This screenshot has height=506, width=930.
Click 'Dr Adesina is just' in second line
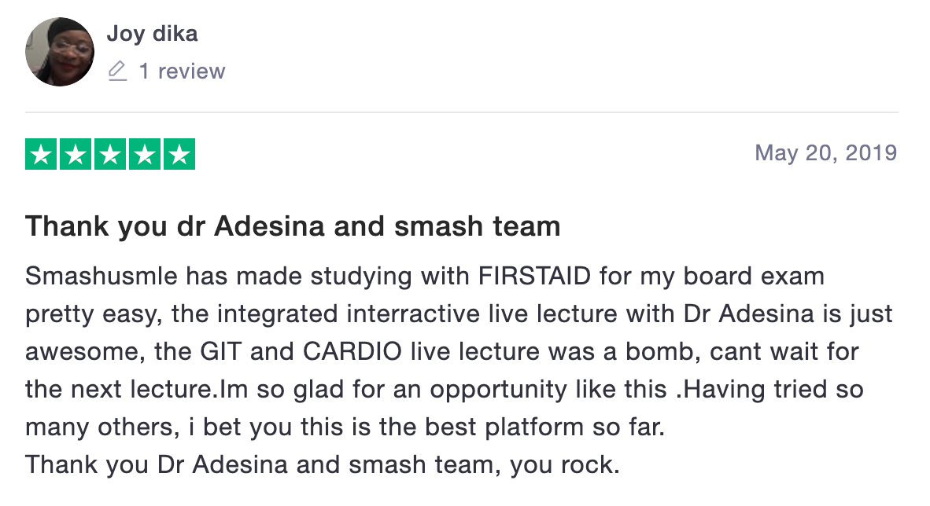click(788, 314)
